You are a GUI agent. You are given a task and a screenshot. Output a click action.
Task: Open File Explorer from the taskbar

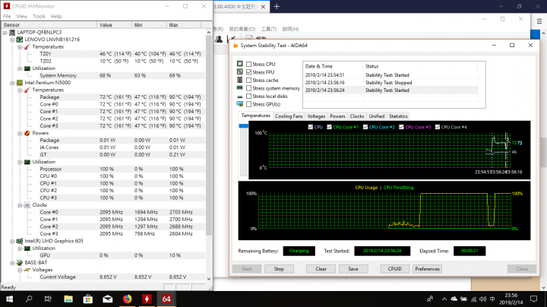(68, 299)
